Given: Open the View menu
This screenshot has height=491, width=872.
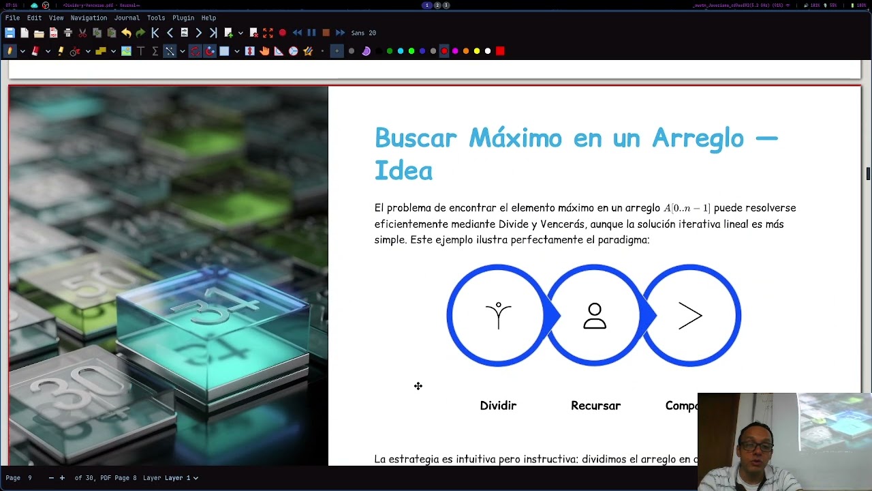Looking at the screenshot, I should point(56,18).
